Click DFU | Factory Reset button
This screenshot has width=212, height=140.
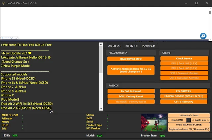tap(131, 96)
